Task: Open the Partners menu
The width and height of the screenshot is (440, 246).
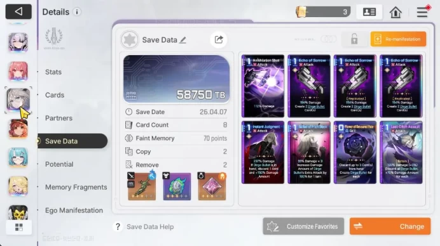Action: 58,118
